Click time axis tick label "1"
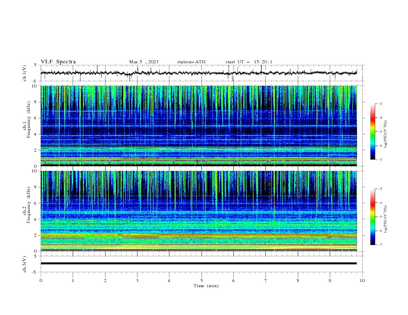This screenshot has height=315, width=408. [x=73, y=281]
